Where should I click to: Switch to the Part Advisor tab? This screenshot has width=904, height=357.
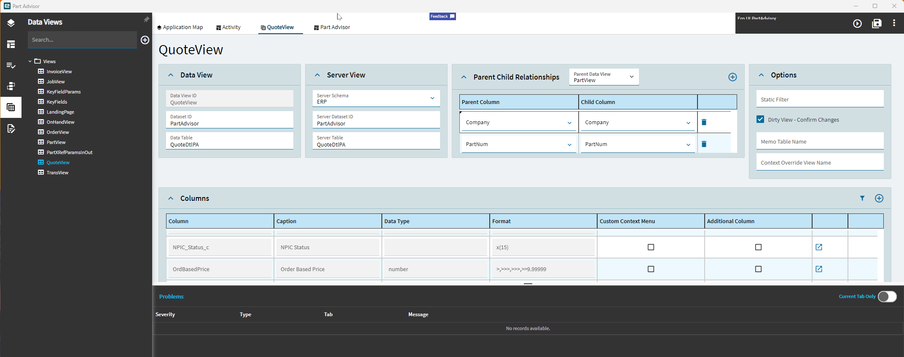(x=332, y=27)
